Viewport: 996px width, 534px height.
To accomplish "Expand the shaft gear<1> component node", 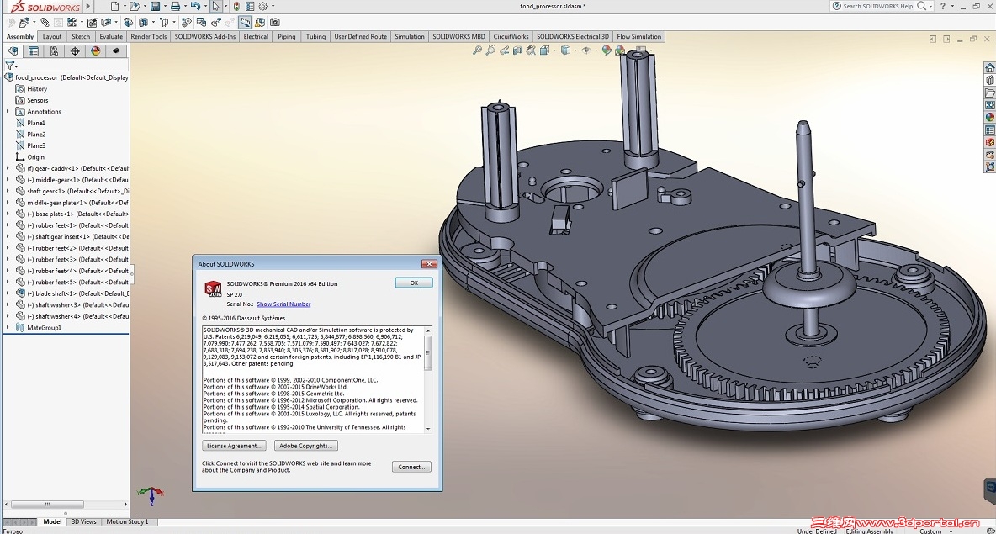I will (8, 191).
